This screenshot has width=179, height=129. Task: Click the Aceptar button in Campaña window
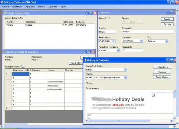tap(167, 19)
